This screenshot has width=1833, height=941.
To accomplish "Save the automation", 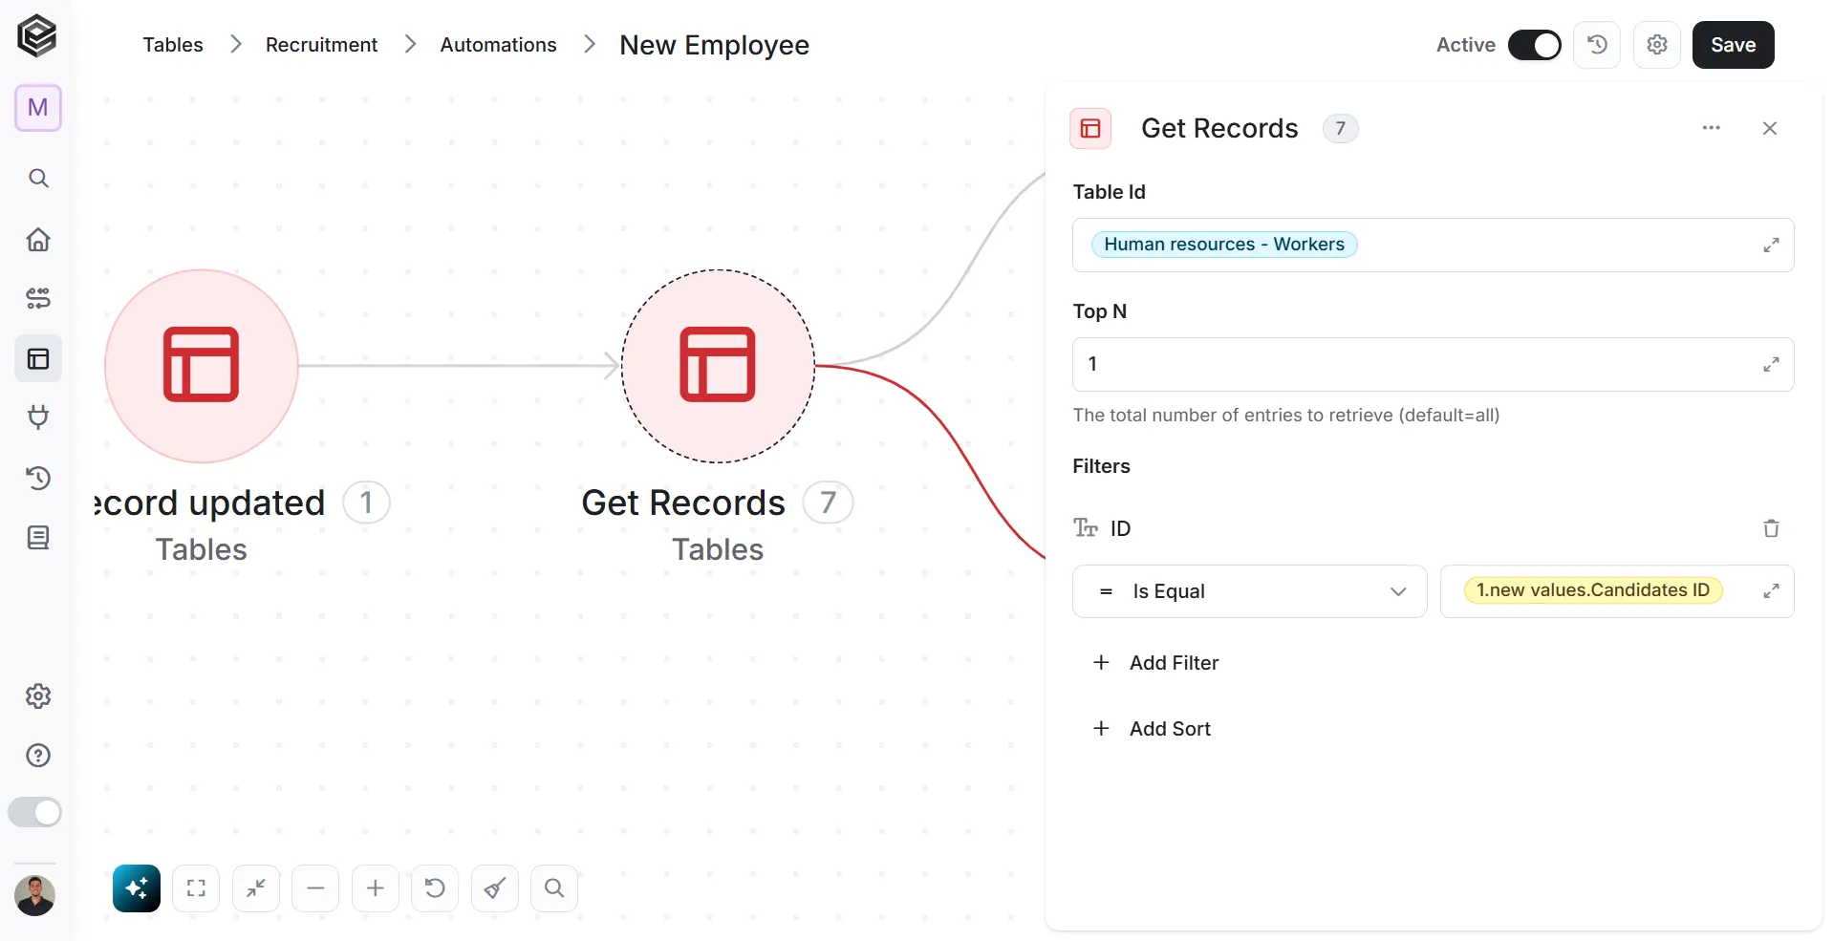I will click(1734, 45).
